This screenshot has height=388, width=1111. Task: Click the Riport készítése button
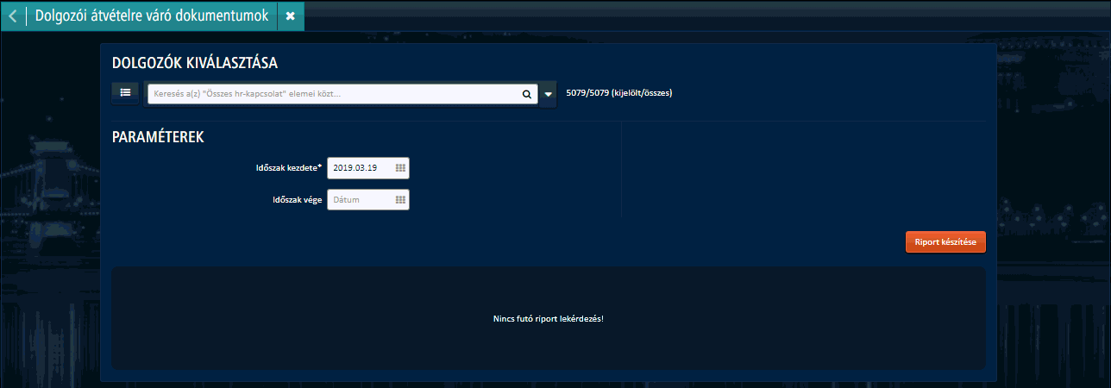click(x=945, y=243)
